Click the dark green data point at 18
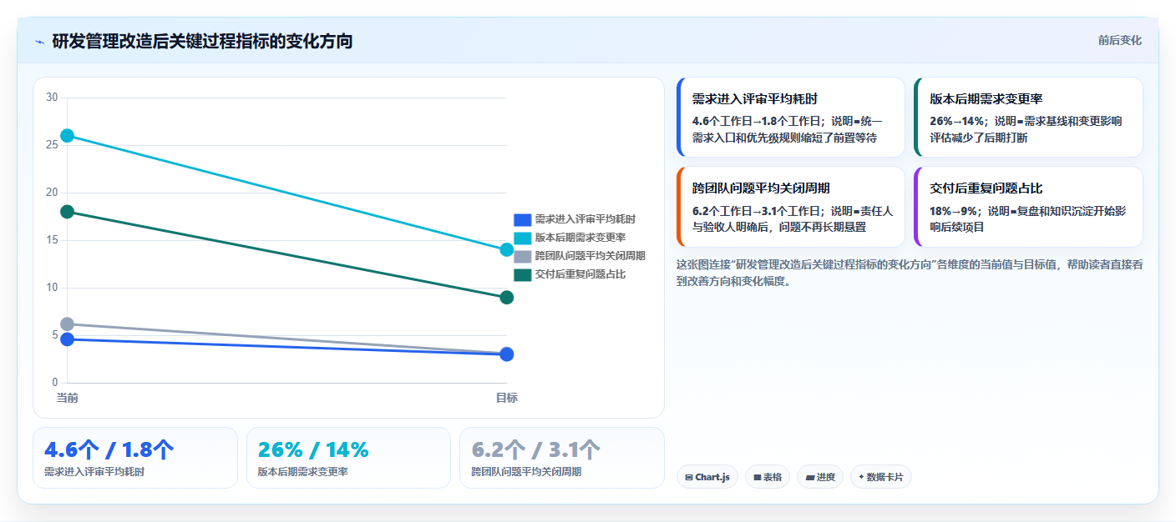This screenshot has height=522, width=1176. point(68,212)
